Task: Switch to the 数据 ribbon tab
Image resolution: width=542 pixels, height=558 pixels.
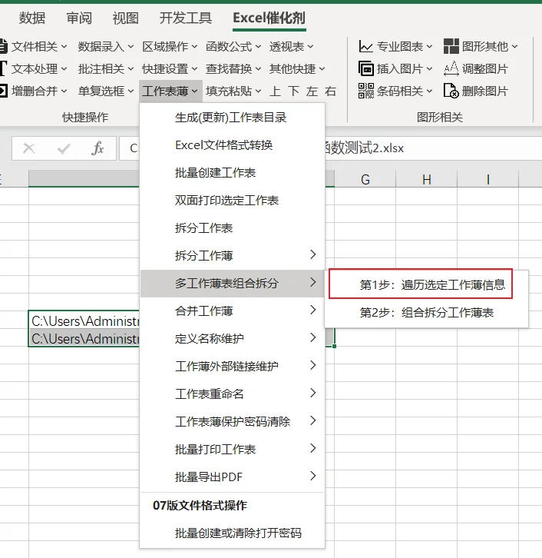Action: point(32,18)
